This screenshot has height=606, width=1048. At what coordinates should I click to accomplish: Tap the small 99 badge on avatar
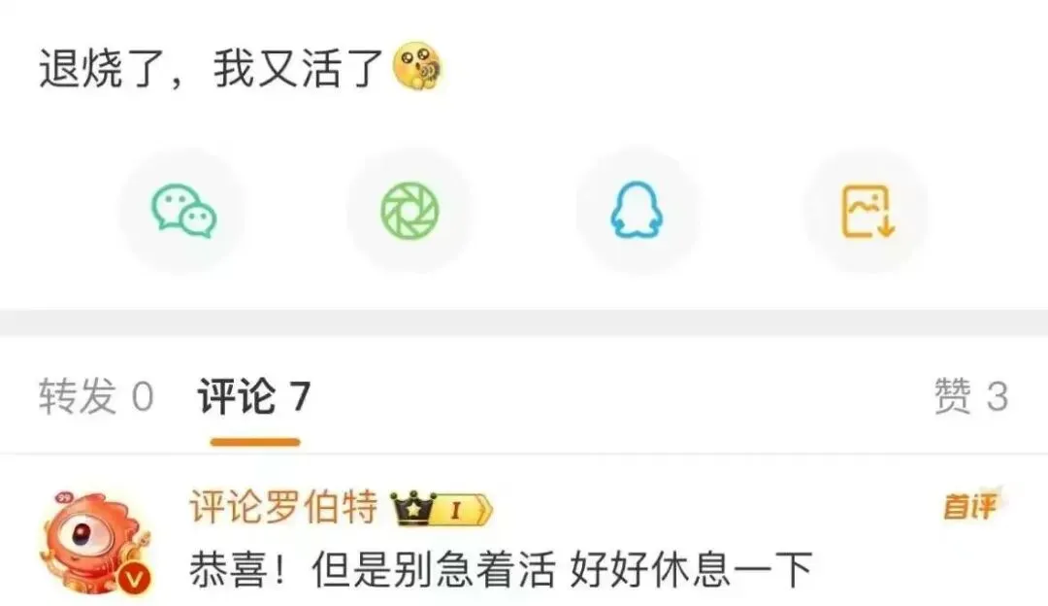(x=65, y=498)
